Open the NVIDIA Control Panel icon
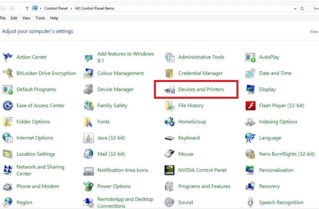319x209 pixels. (169, 170)
